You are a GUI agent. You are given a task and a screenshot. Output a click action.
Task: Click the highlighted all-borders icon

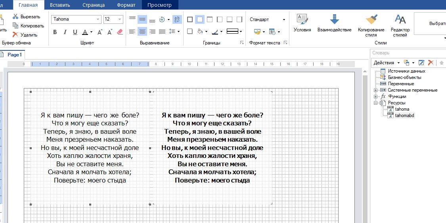coord(200,19)
